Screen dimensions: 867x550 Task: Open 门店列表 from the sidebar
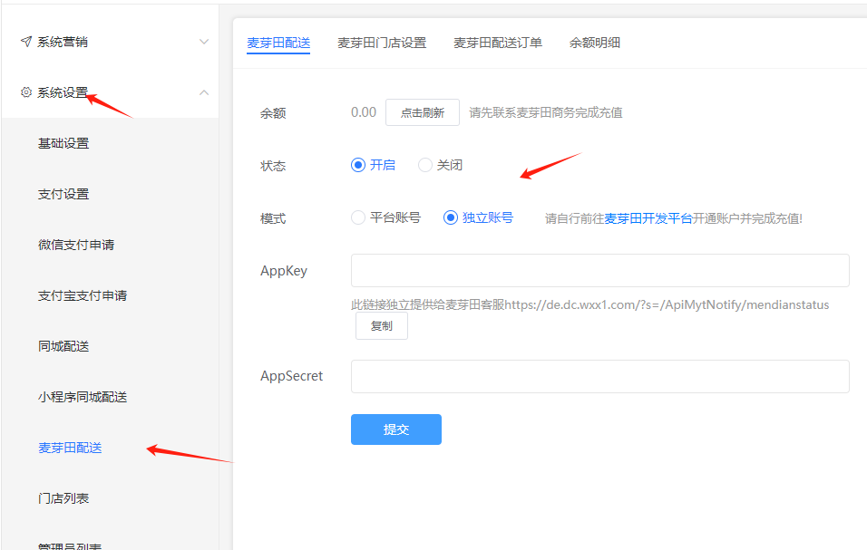[63, 498]
